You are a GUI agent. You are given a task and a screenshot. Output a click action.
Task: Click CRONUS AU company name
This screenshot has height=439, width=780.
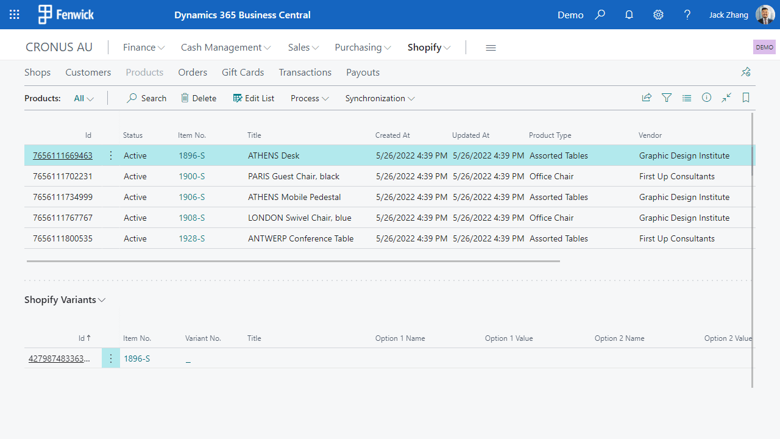pos(59,48)
